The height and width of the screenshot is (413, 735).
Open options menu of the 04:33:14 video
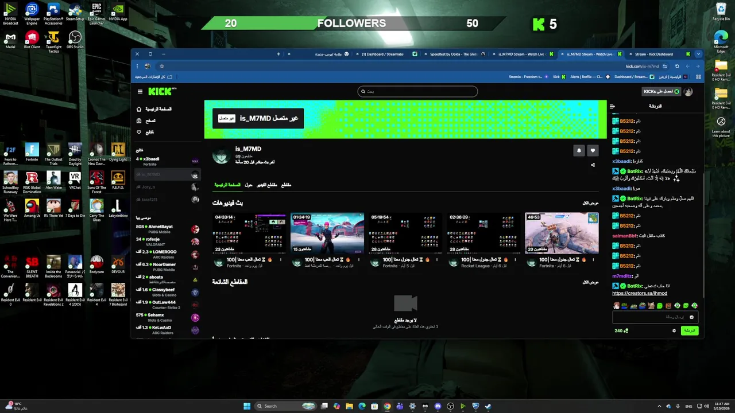(x=281, y=260)
